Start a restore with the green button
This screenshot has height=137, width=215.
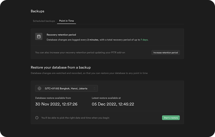[x=171, y=118]
